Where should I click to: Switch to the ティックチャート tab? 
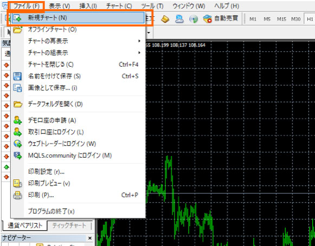click(x=69, y=225)
